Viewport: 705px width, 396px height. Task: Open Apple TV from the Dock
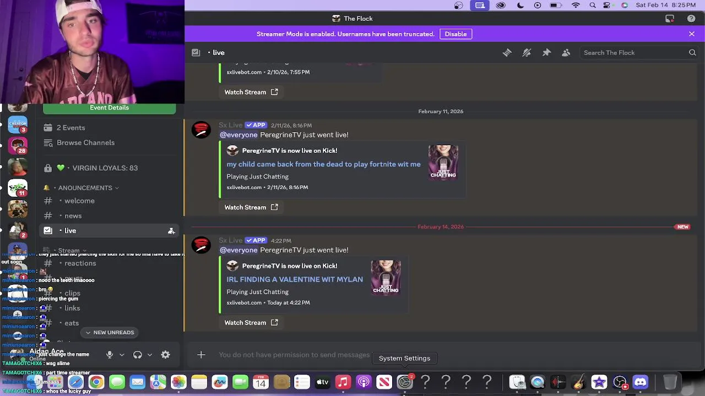coord(322,382)
